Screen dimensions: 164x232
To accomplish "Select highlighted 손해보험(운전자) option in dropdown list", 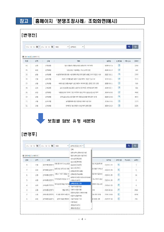I will click(x=80, y=183).
